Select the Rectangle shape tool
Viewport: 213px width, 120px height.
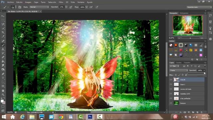pos(3,86)
